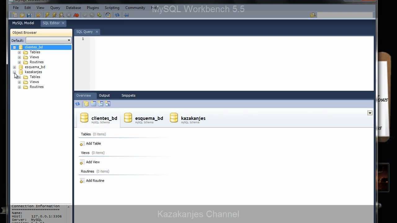397x223 pixels.
Task: Create new schema icon in Overview toolbar
Action: click(86, 104)
